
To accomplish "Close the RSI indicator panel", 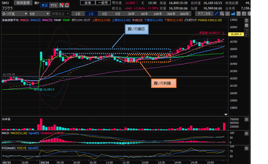I will (x=246, y=148).
